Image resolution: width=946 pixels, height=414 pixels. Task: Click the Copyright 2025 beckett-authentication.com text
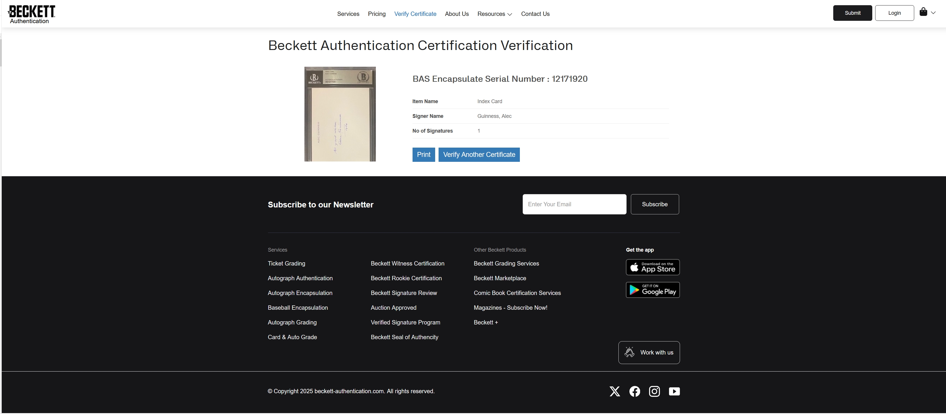click(351, 391)
